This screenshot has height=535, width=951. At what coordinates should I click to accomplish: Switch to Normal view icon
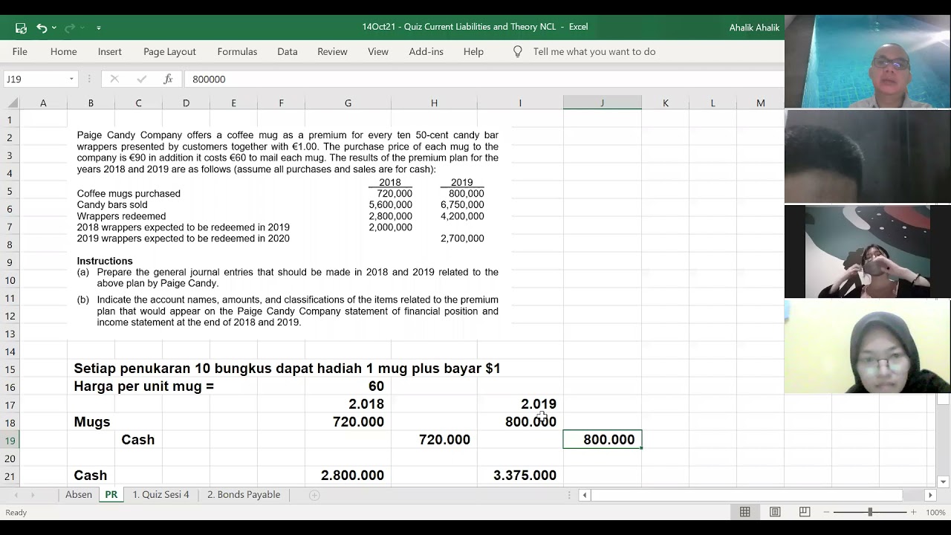(744, 512)
